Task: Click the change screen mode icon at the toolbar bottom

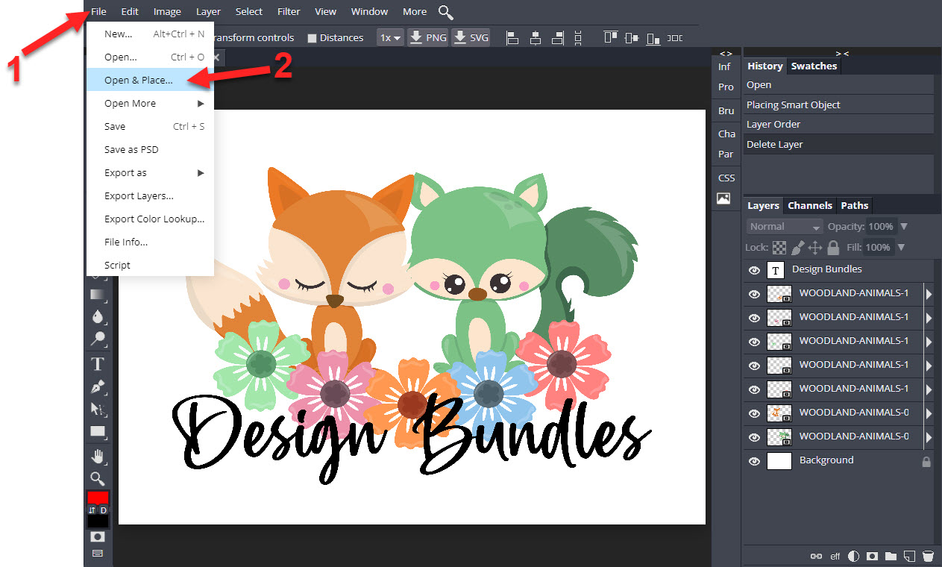Action: 98,554
